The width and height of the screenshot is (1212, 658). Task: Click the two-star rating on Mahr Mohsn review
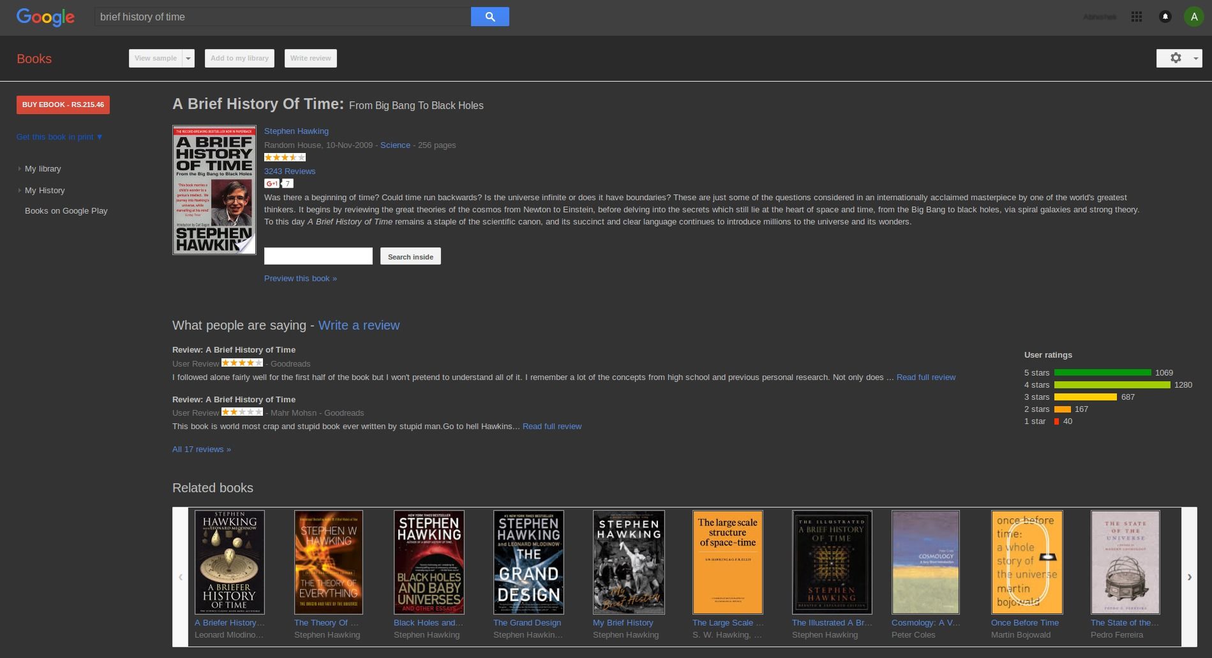click(x=242, y=412)
